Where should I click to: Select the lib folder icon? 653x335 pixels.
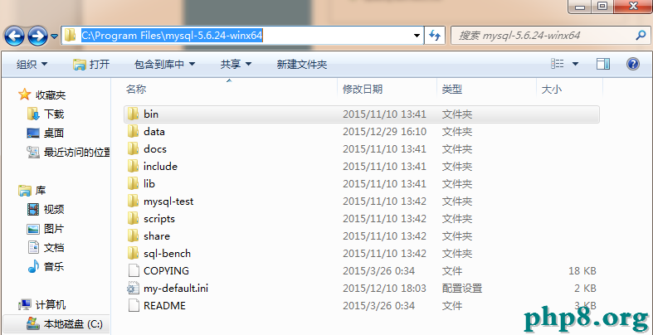point(134,183)
